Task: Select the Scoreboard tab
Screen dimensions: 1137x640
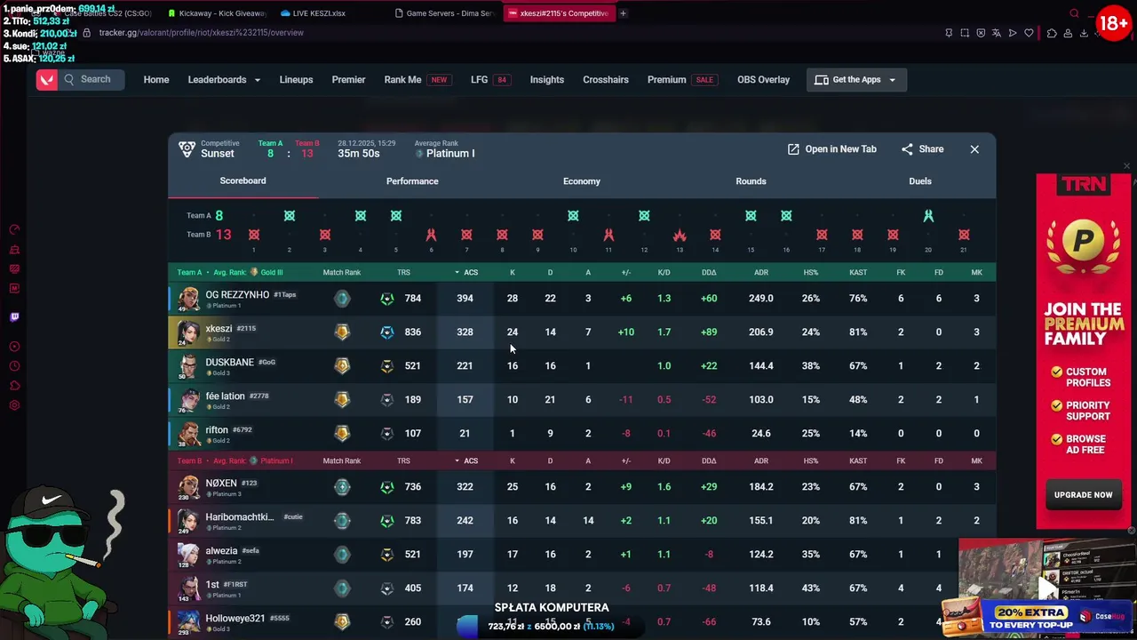Action: point(243,180)
